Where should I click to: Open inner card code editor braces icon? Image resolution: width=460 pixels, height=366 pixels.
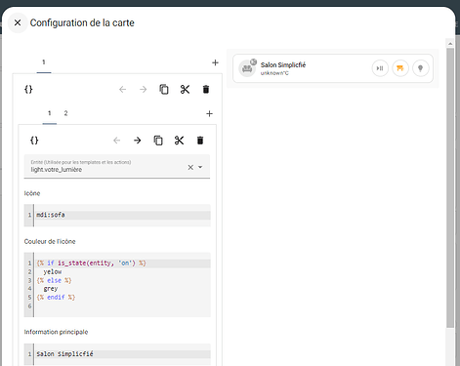coord(34,141)
